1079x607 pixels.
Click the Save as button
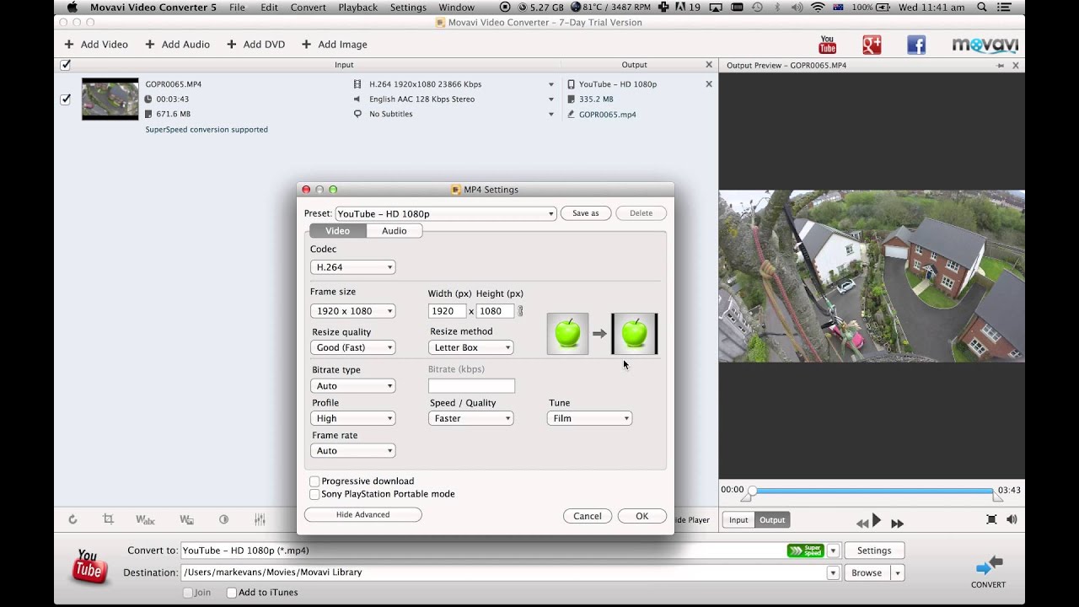coord(586,213)
